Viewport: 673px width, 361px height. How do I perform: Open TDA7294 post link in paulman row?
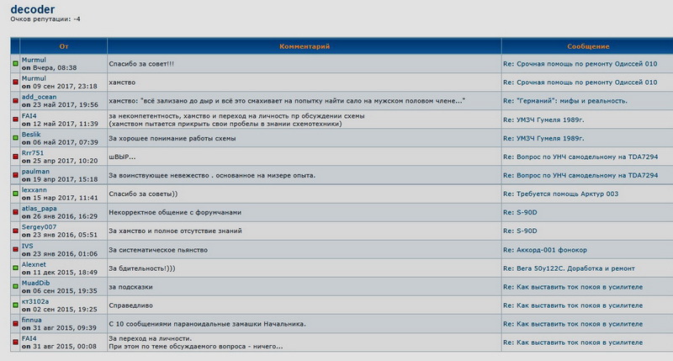[580, 175]
